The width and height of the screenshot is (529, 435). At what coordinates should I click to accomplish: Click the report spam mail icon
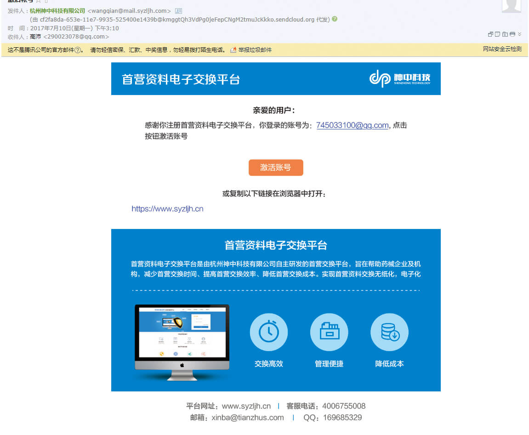point(233,50)
